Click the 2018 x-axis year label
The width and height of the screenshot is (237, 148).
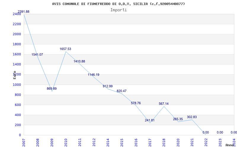[x=164, y=142]
